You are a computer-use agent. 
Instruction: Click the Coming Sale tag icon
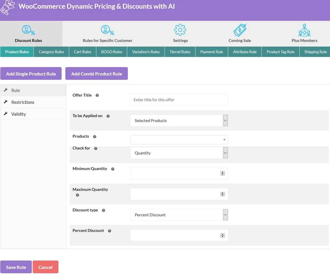point(240,30)
